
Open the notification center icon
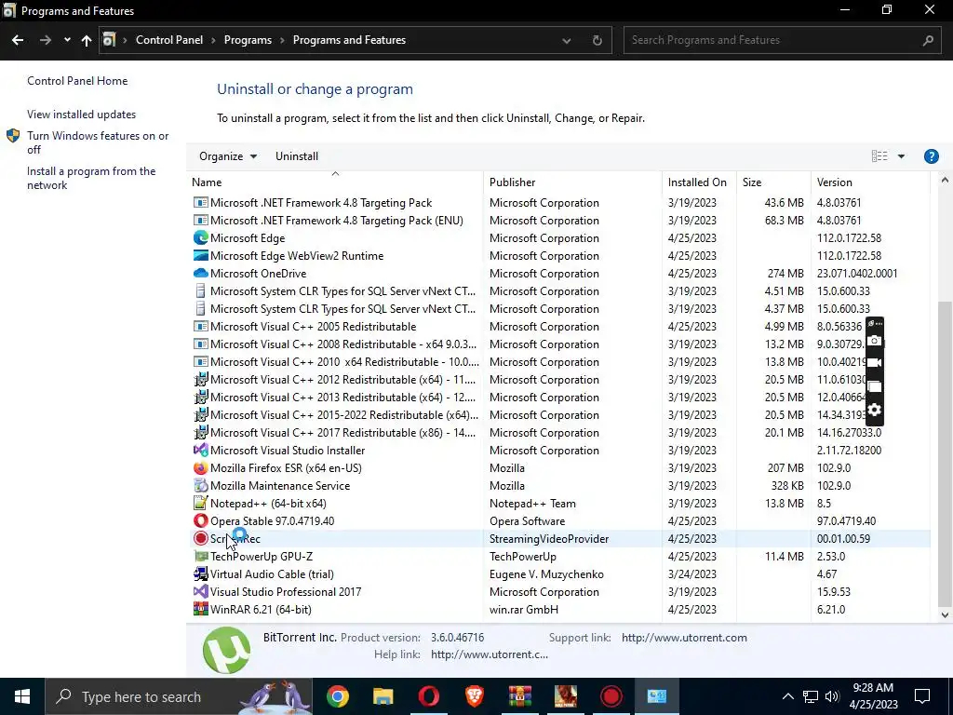click(x=922, y=696)
